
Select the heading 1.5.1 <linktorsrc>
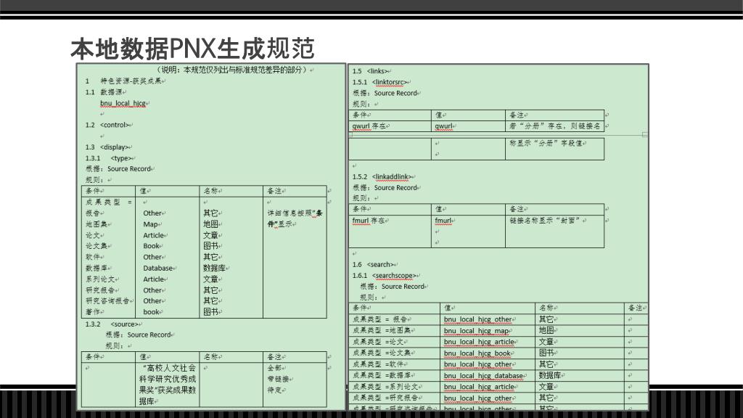pyautogui.click(x=379, y=82)
